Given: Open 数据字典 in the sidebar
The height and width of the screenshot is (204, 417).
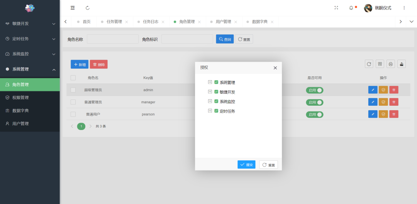Looking at the screenshot, I should click(30, 111).
